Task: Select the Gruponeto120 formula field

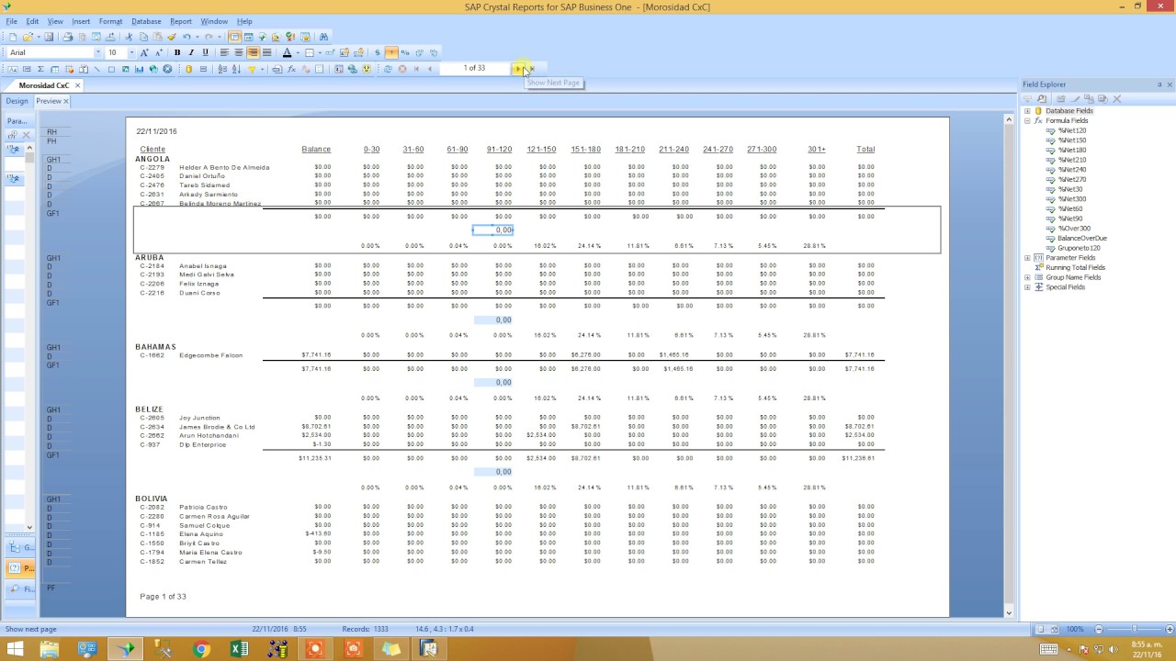Action: point(1079,248)
